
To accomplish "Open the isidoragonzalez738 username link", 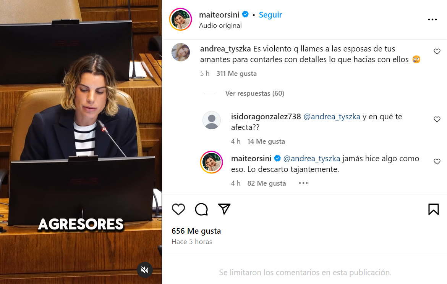I will tap(266, 117).
